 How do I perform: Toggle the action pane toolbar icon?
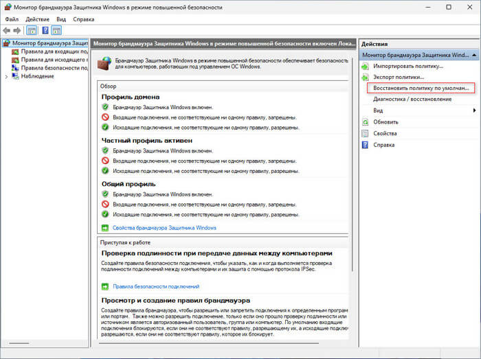(56, 31)
